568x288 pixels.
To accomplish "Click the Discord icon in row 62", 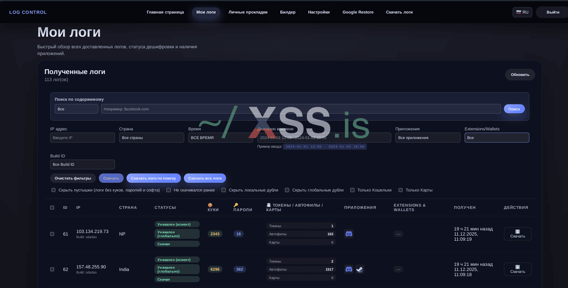I will click(x=349, y=269).
